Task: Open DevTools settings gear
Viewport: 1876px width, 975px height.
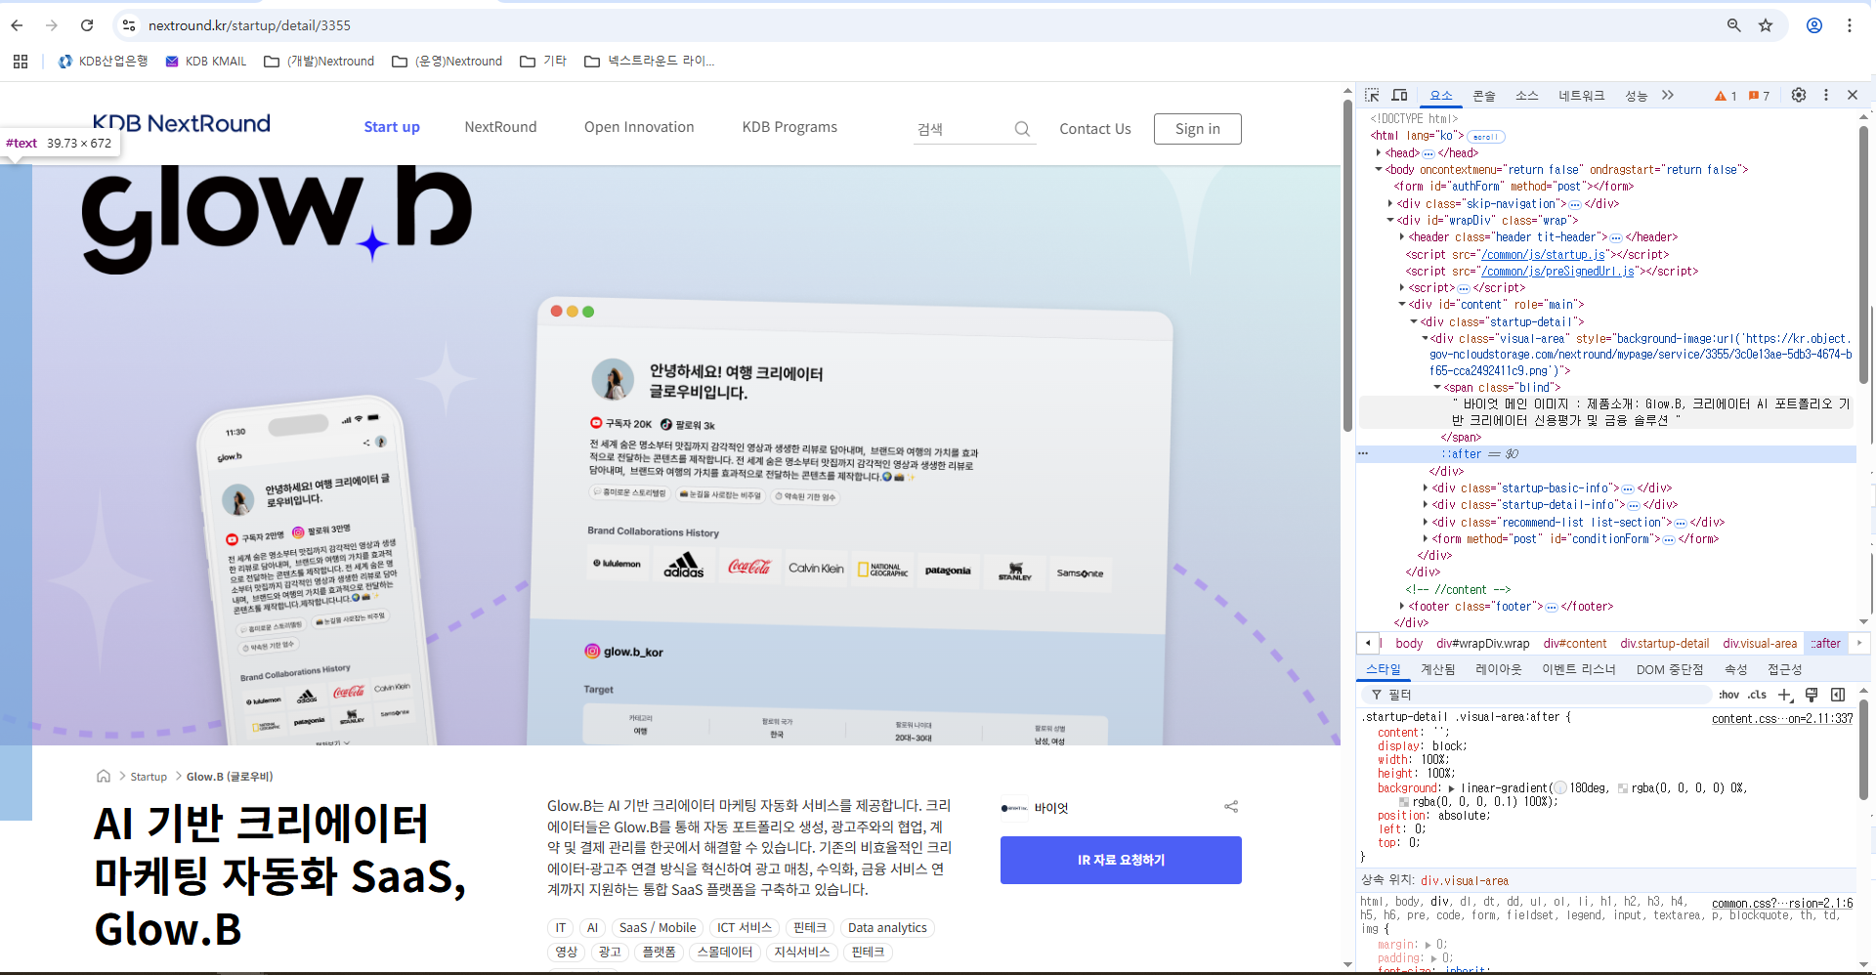Action: point(1798,95)
